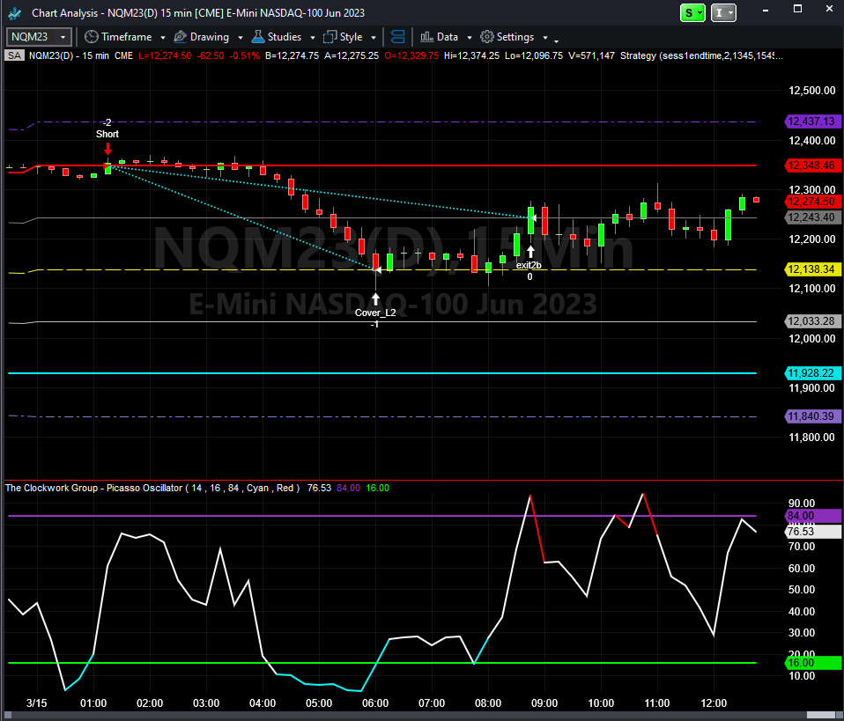The height and width of the screenshot is (721, 844).
Task: Click the 12,348.46 red price label
Action: [x=811, y=166]
